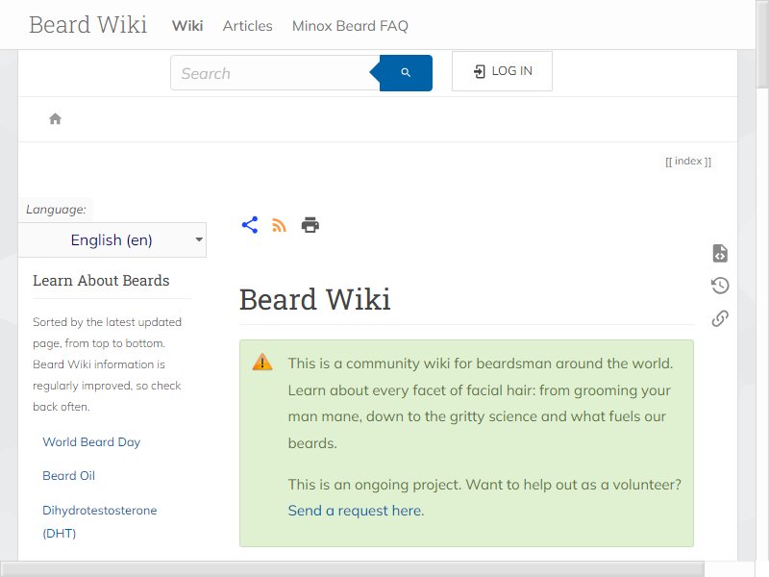Viewport: 769px width, 577px height.
Task: Click the warning triangle icon in notice
Action: [262, 363]
